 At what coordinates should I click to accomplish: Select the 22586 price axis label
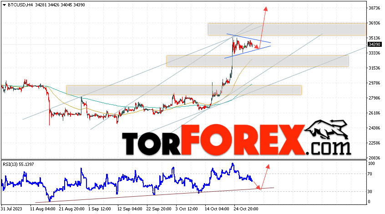(x=375, y=143)
